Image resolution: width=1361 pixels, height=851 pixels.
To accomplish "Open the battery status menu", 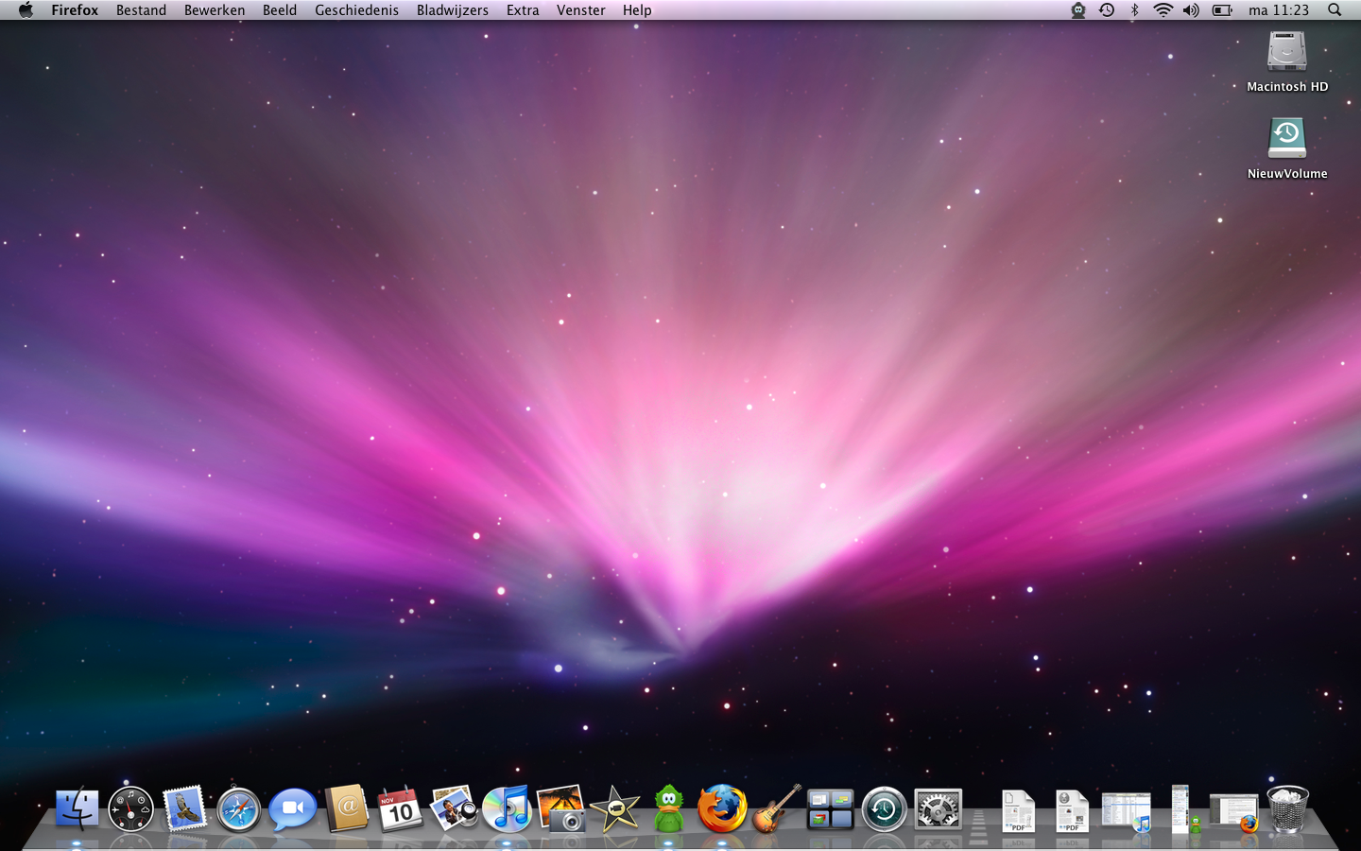I will [1222, 10].
